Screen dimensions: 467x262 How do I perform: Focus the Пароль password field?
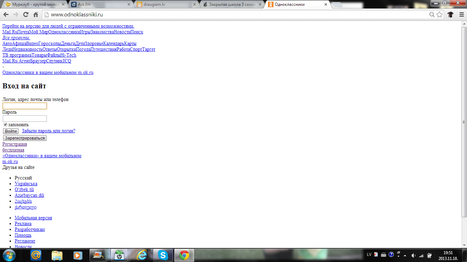point(25,118)
